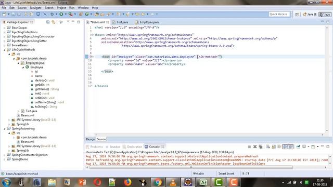Toggle Show Console on standard error change

[291, 146]
